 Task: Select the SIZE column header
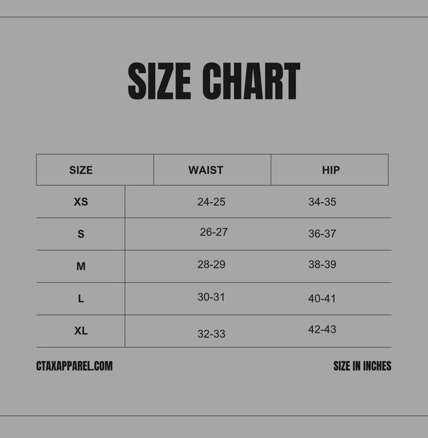coord(81,170)
